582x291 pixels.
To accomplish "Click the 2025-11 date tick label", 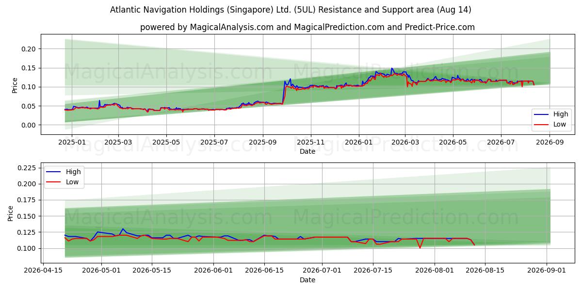I will pos(311,143).
